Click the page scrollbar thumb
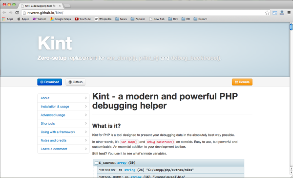The width and height of the screenshot is (293, 178). [x=291, y=26]
